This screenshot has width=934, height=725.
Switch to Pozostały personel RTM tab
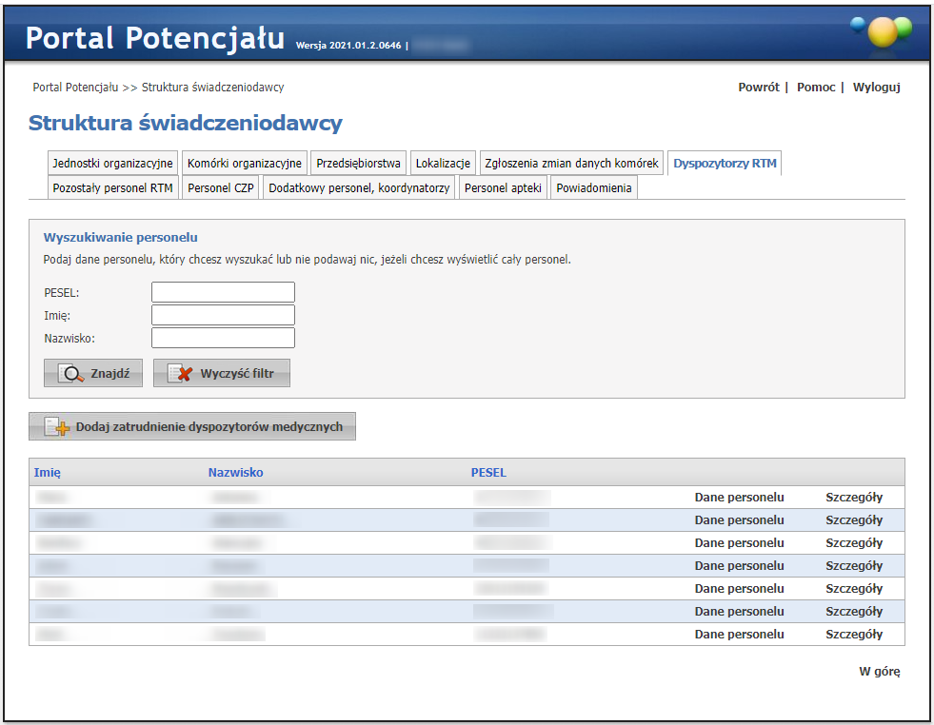(x=112, y=188)
